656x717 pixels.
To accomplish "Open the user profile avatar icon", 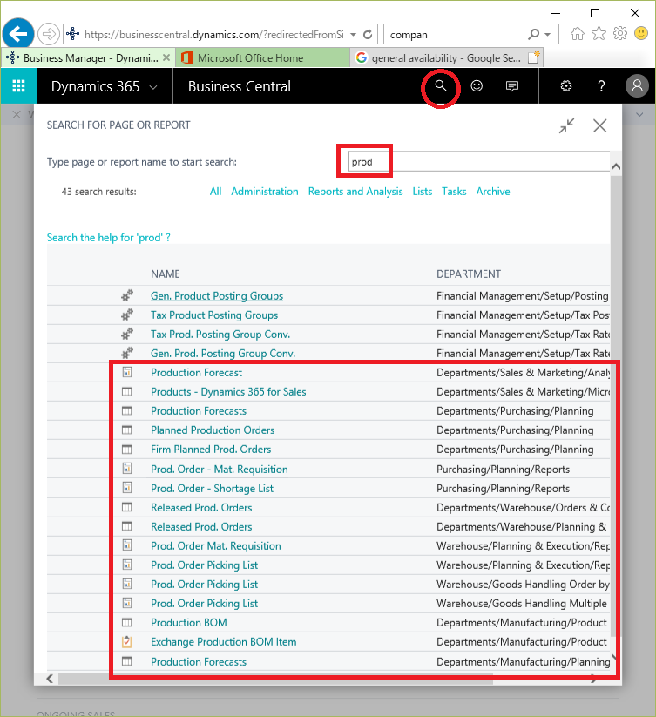I will (x=637, y=86).
